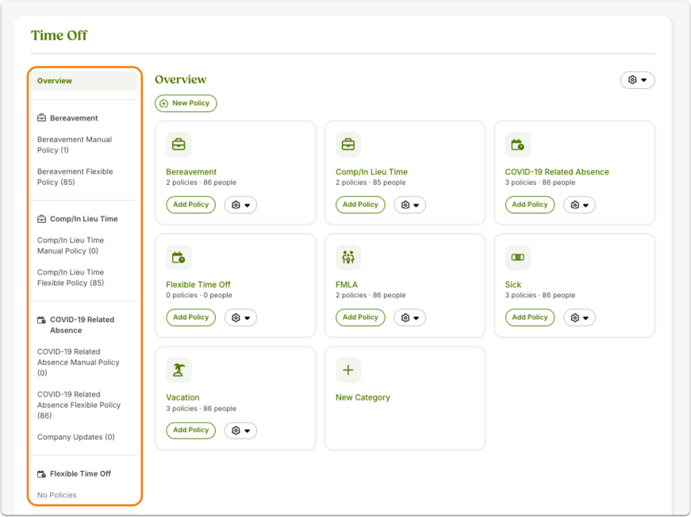Screen dimensions: 691x517
Task: Click Add Policy on COVID-19 Related Absence card
Action: tap(529, 204)
